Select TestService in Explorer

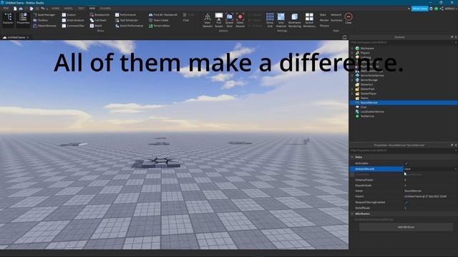pyautogui.click(x=367, y=116)
